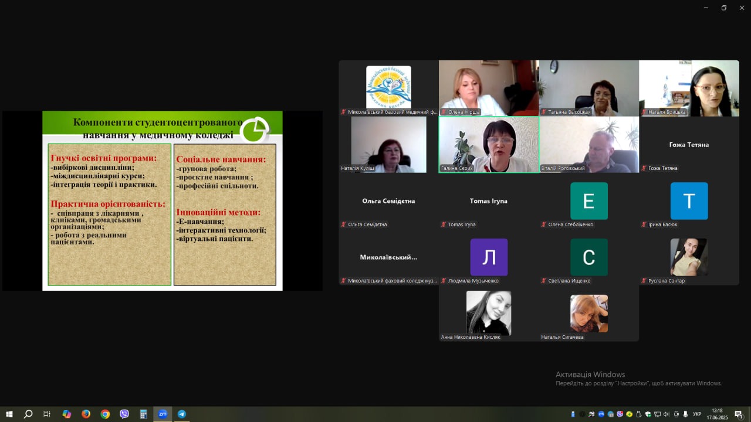Select Наталья Сигачева photo tile
This screenshot has width=751, height=422.
point(589,313)
